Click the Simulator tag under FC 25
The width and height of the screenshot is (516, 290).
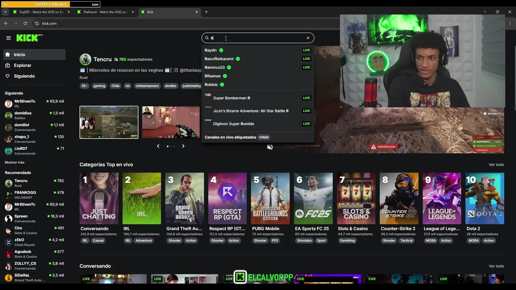(304, 240)
